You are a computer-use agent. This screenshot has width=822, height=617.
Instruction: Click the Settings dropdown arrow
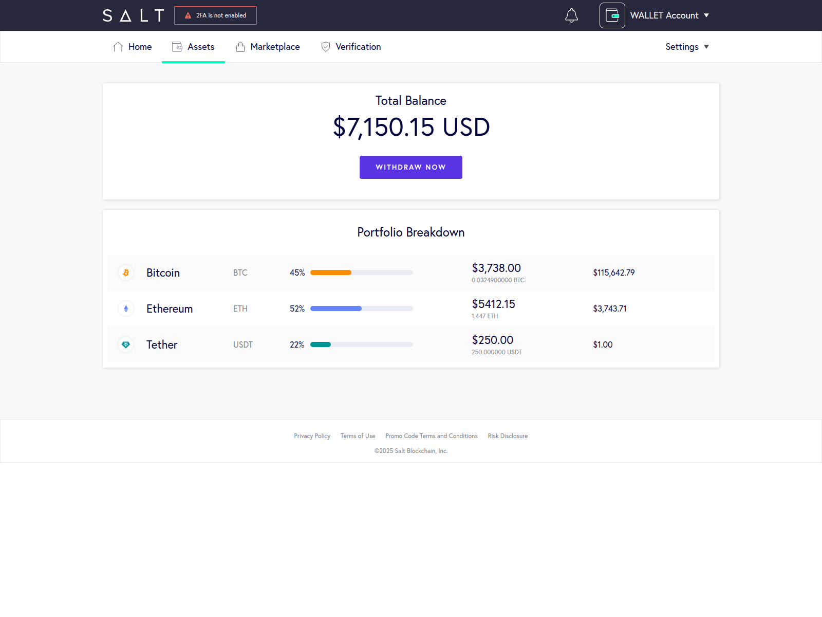tap(706, 47)
